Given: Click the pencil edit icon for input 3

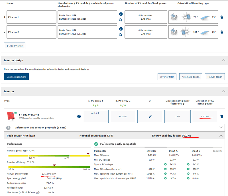Looking at the screenshot, I should pos(150,117).
